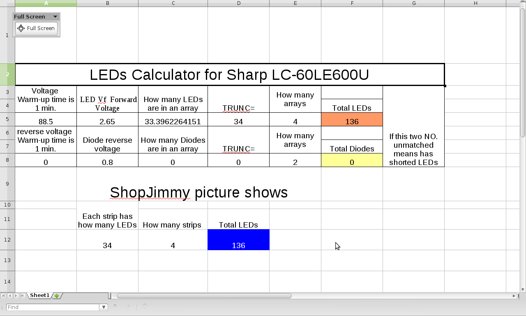Click the sheet tab bar resize handle

110,296
